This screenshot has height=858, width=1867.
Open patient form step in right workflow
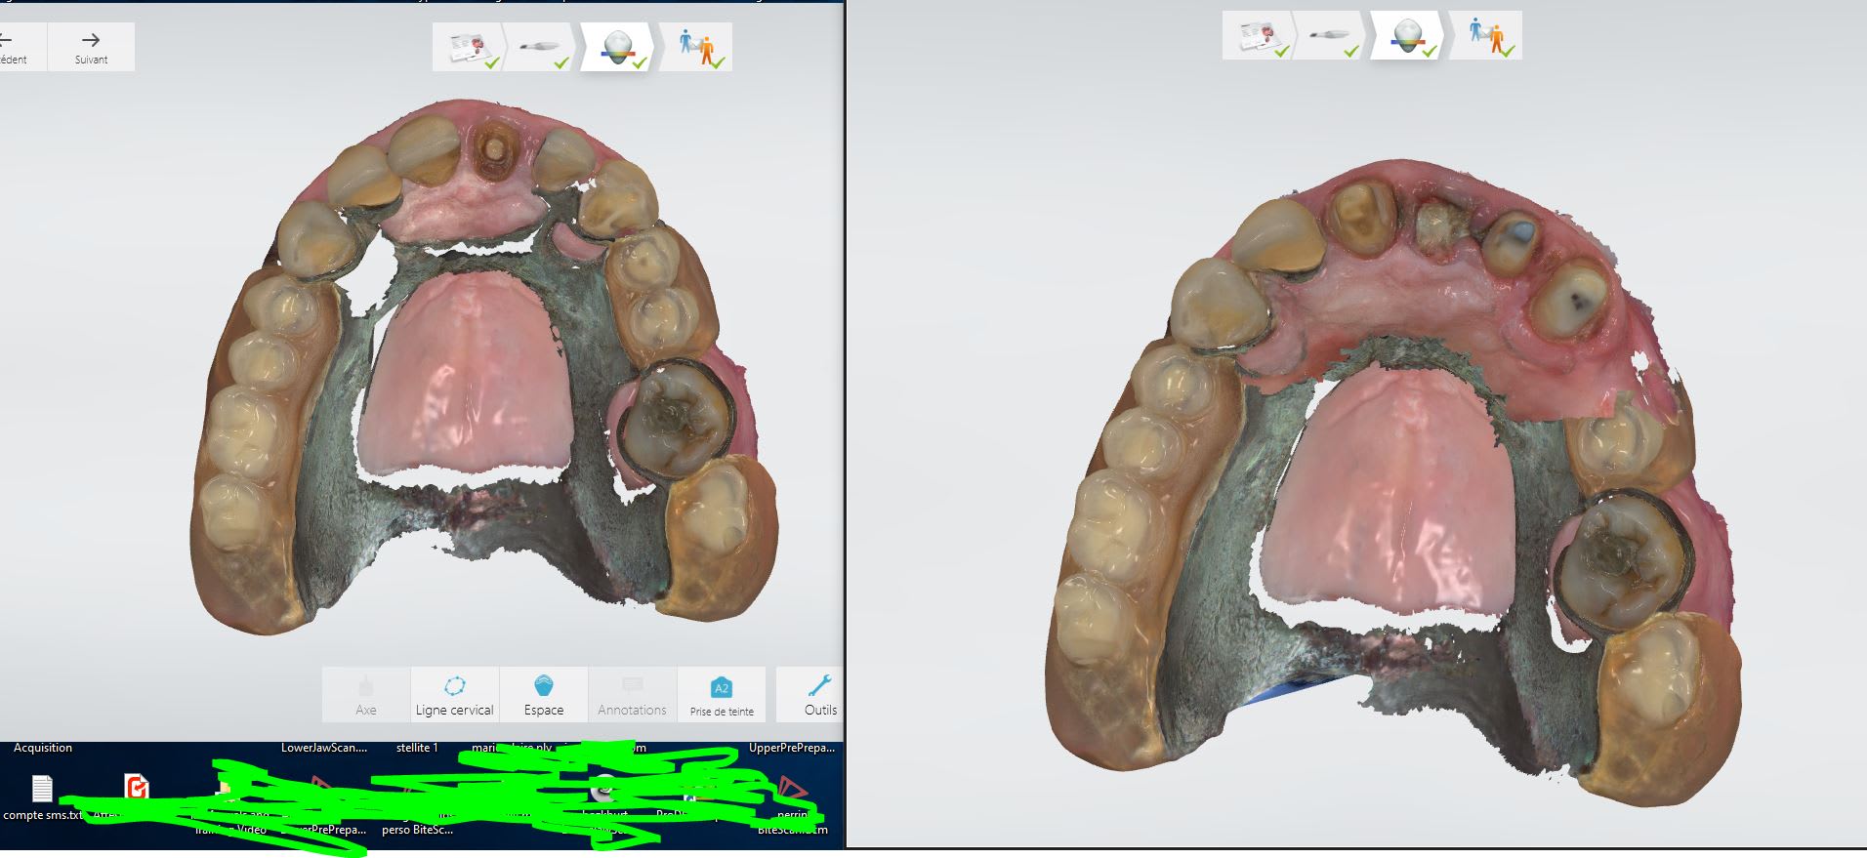click(1259, 36)
